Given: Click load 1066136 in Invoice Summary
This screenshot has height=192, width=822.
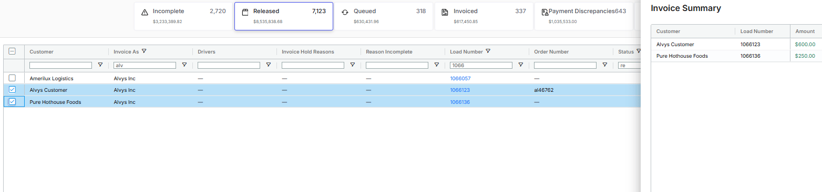Looking at the screenshot, I should point(751,56).
